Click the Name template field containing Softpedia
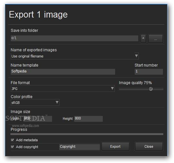The width and height of the screenshot is (174, 163). 63,71
